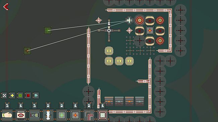218x122 pixels.
Task: Toggle the green square button
Action: [x=20, y=95]
